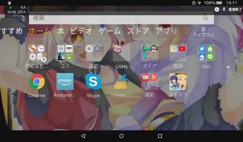Open the 設定 folder
Image resolution: width=243 pixels, height=142 pixels.
pos(93,53)
